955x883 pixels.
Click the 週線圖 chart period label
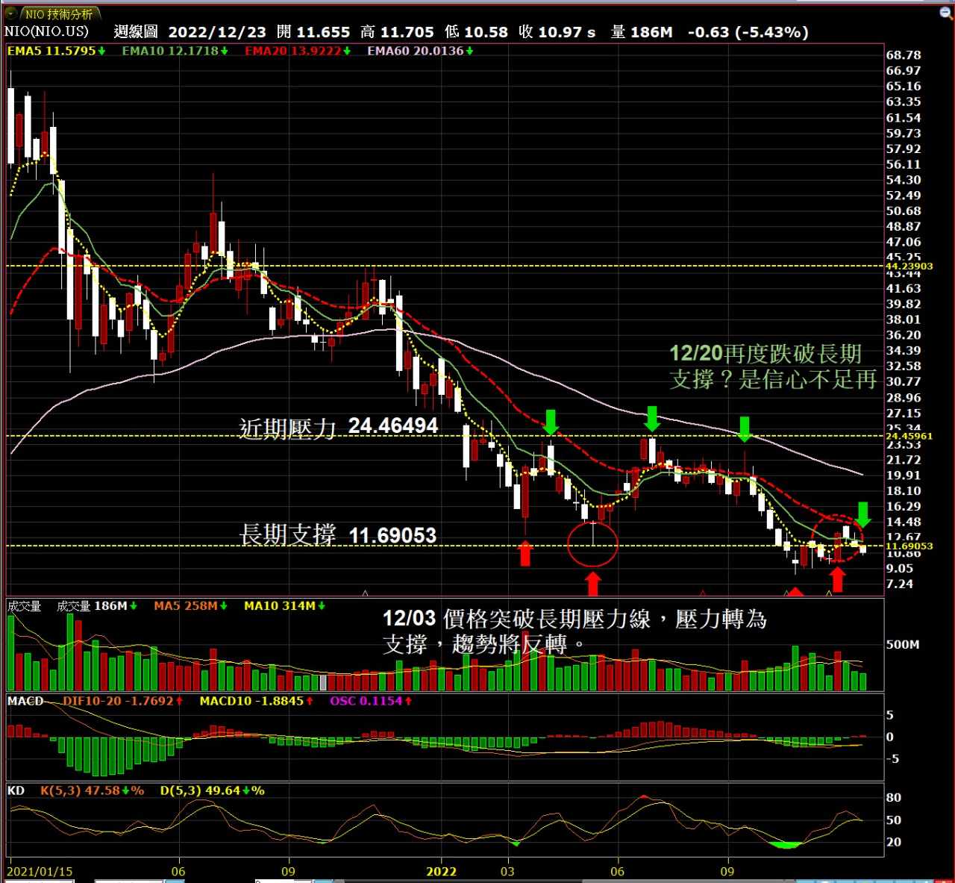[136, 32]
